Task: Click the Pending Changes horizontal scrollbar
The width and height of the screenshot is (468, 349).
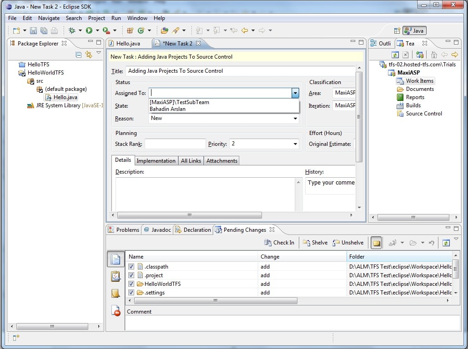Action: point(216,301)
